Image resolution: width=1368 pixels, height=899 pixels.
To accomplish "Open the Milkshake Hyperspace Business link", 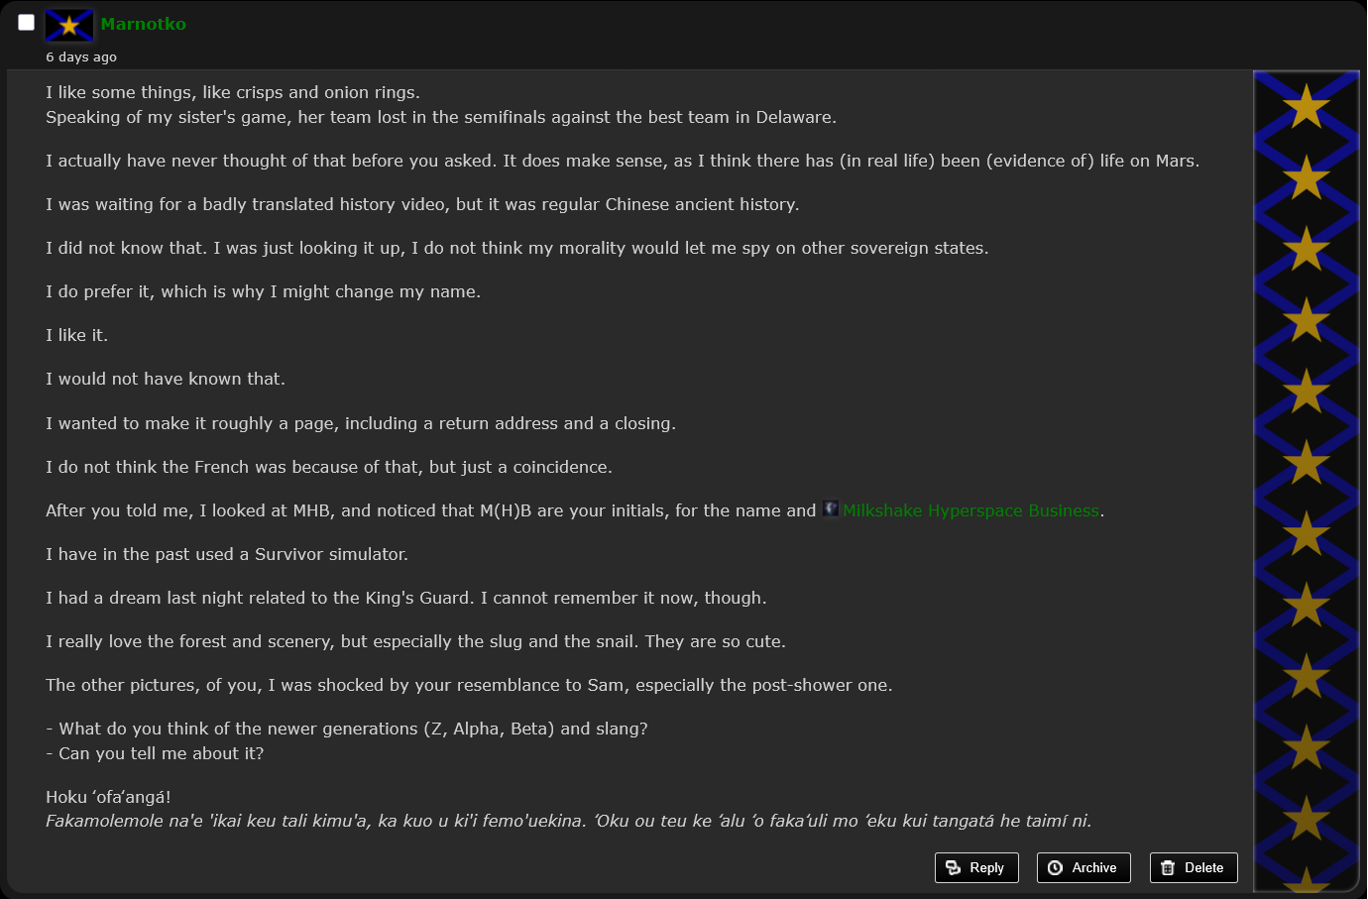I will [x=970, y=510].
